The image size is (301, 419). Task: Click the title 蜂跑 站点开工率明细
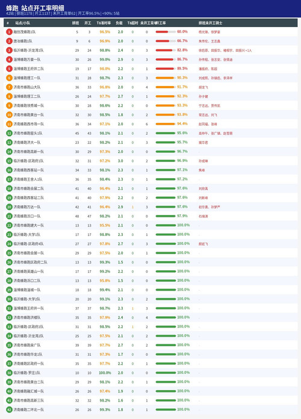(35, 7)
